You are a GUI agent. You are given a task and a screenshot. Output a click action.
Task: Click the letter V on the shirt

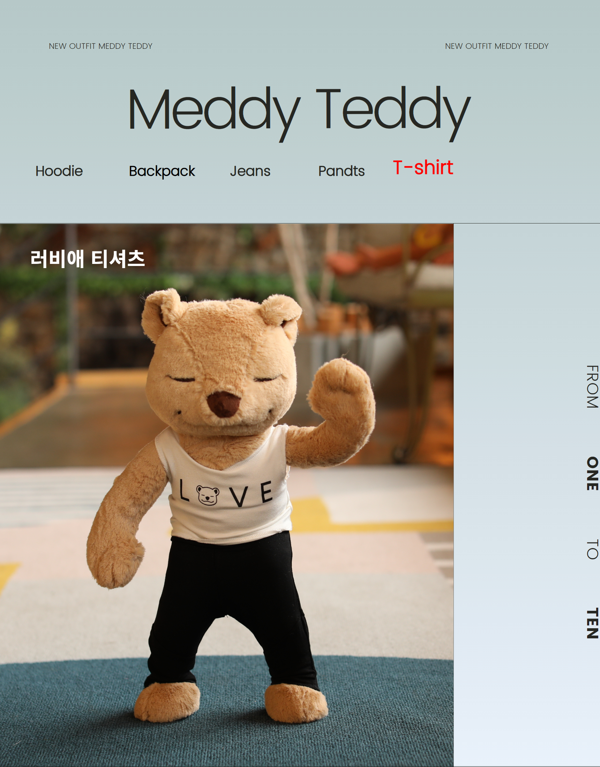[240, 496]
